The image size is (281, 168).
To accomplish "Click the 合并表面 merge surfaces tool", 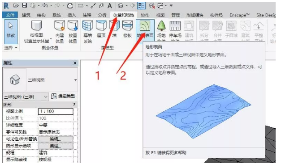I will tap(217, 31).
